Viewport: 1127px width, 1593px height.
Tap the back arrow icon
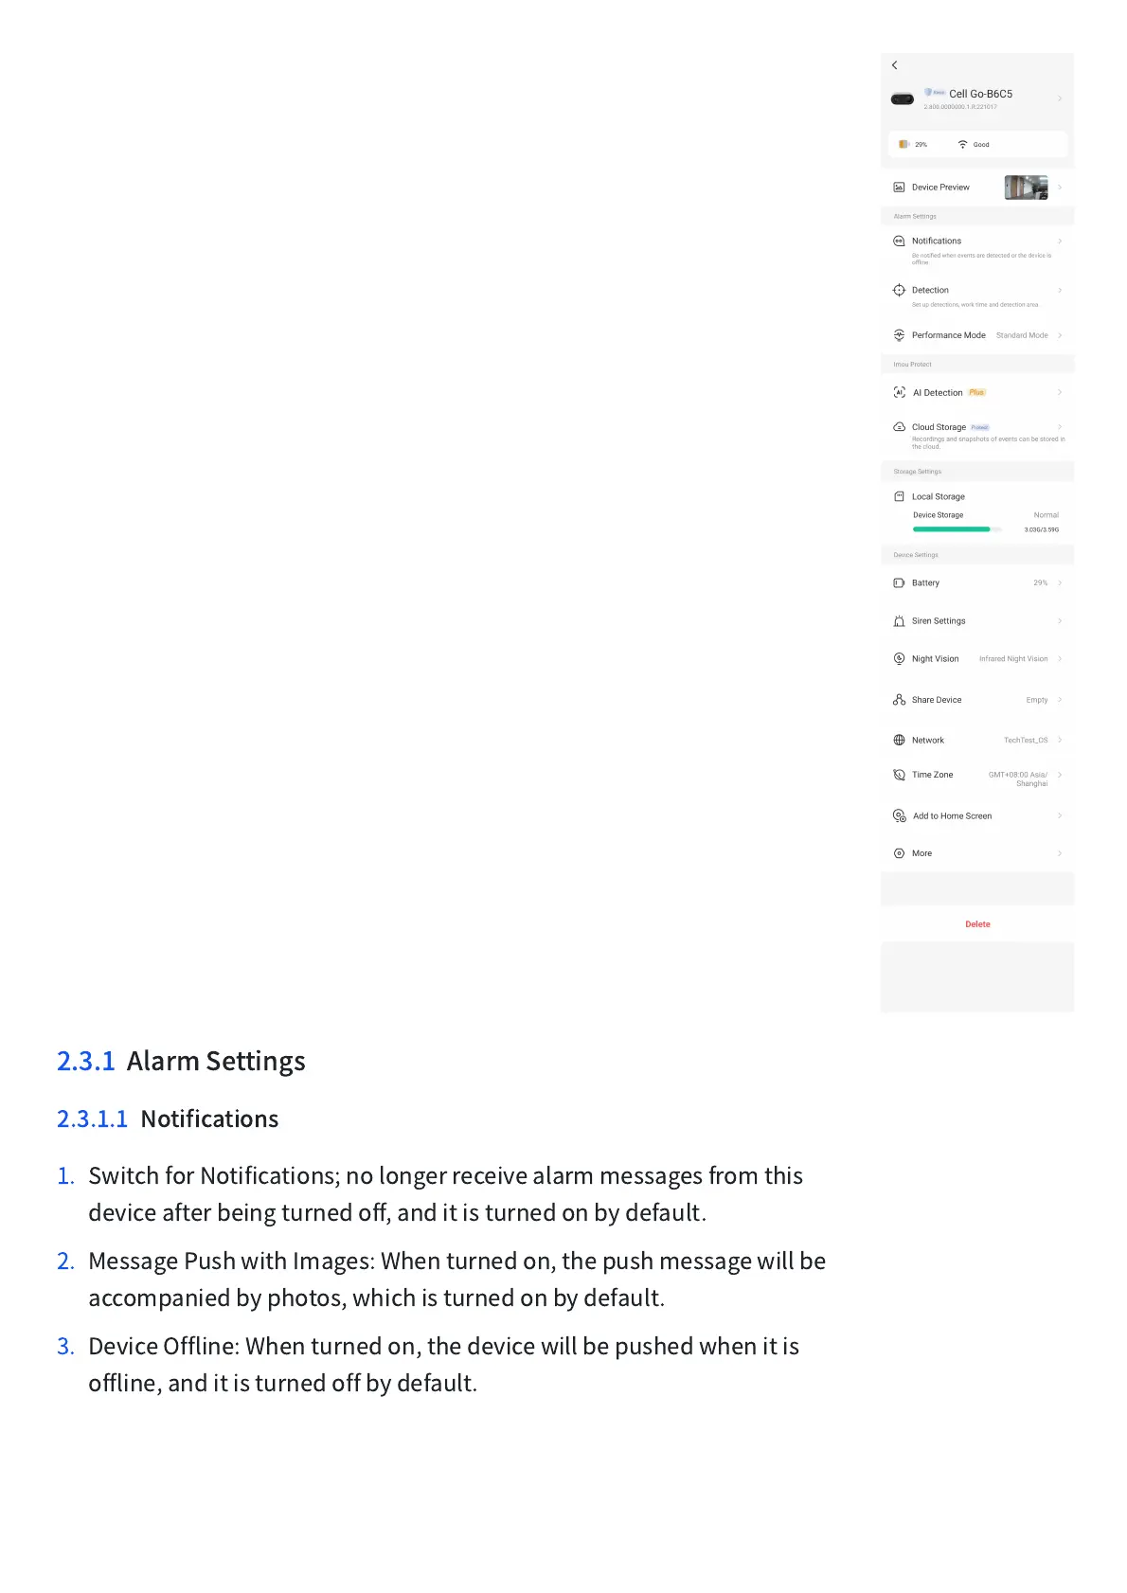(894, 65)
